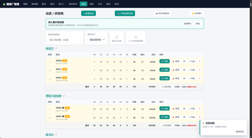Screen dimensions: 252x138
Task: Collapse the drop zone with 收起
Action: 198,24
